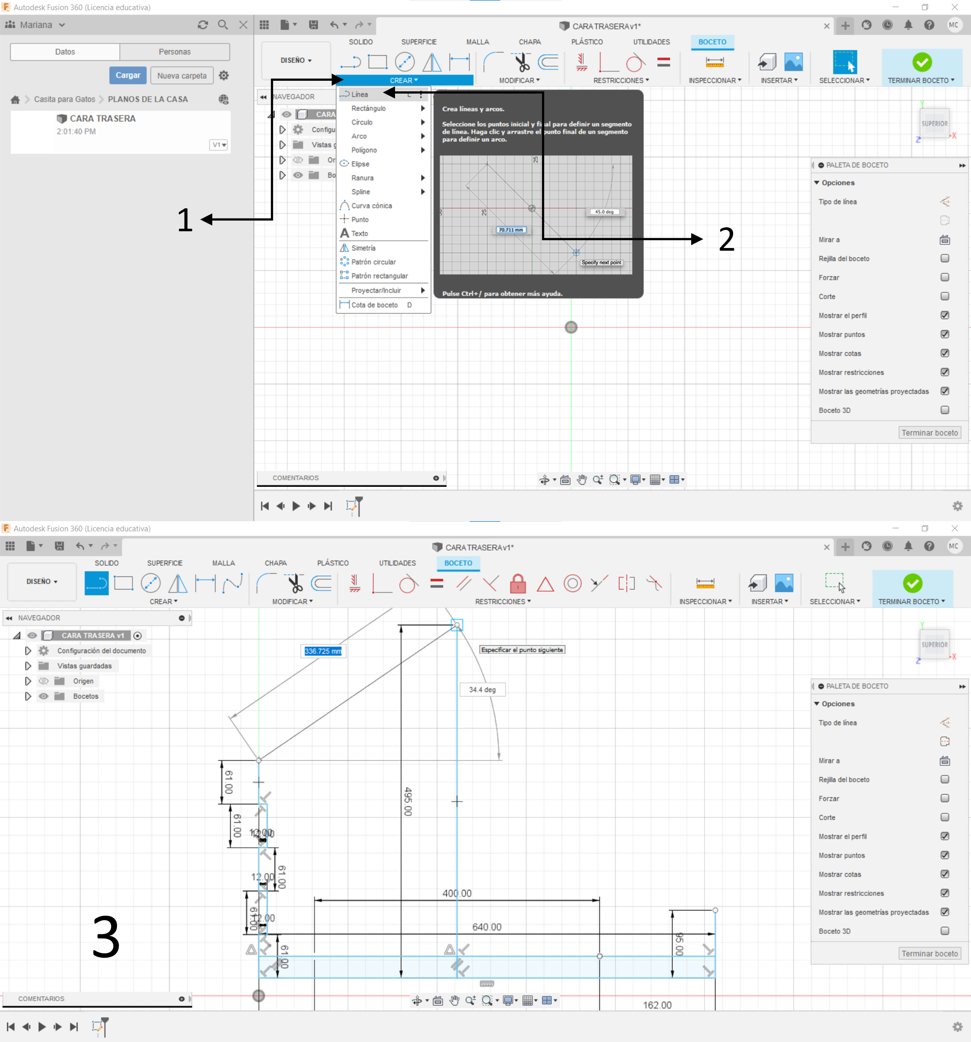Select the lock constraint icon in Restricciones

coord(517,583)
